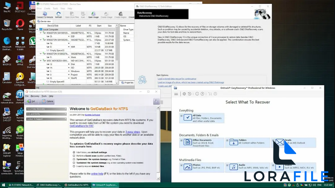Open the Runtime Software link
The width and height of the screenshot is (335, 188).
click(x=92, y=115)
